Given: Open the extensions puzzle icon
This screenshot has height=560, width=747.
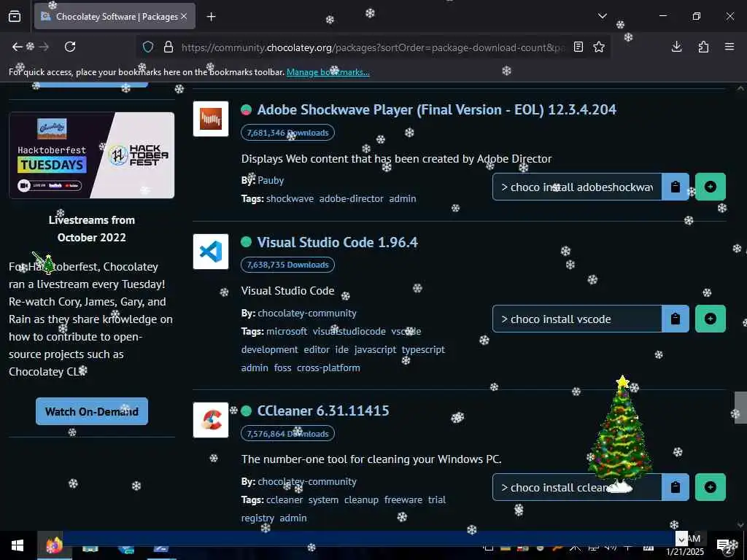Looking at the screenshot, I should click(x=703, y=47).
